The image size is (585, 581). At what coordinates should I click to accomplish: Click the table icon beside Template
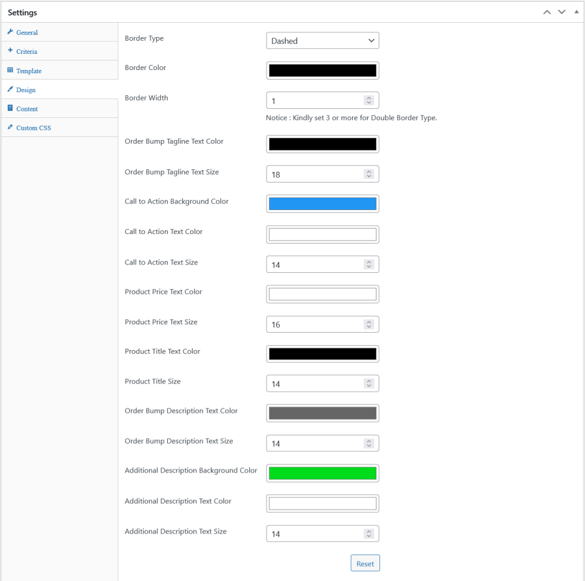[10, 70]
